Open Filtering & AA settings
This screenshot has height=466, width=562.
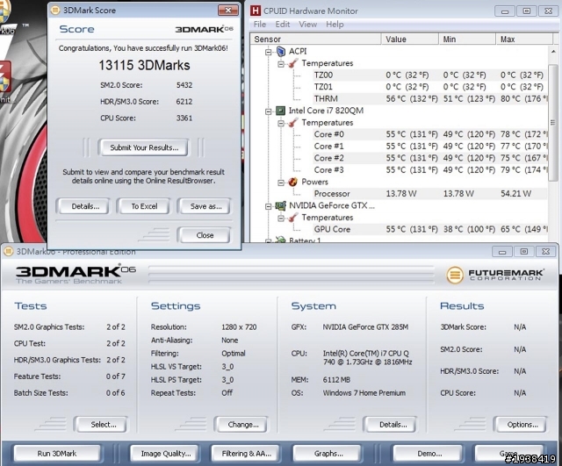[x=246, y=454]
